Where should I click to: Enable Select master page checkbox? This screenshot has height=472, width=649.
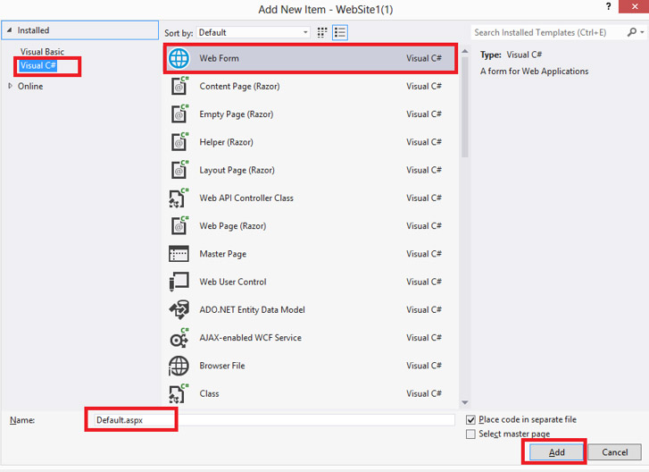click(x=470, y=434)
